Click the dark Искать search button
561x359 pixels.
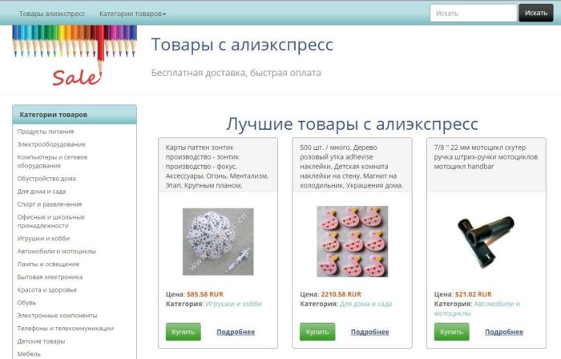point(536,13)
